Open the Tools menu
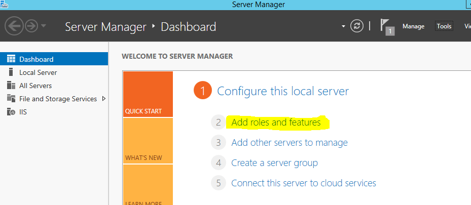This screenshot has width=471, height=205. (444, 26)
